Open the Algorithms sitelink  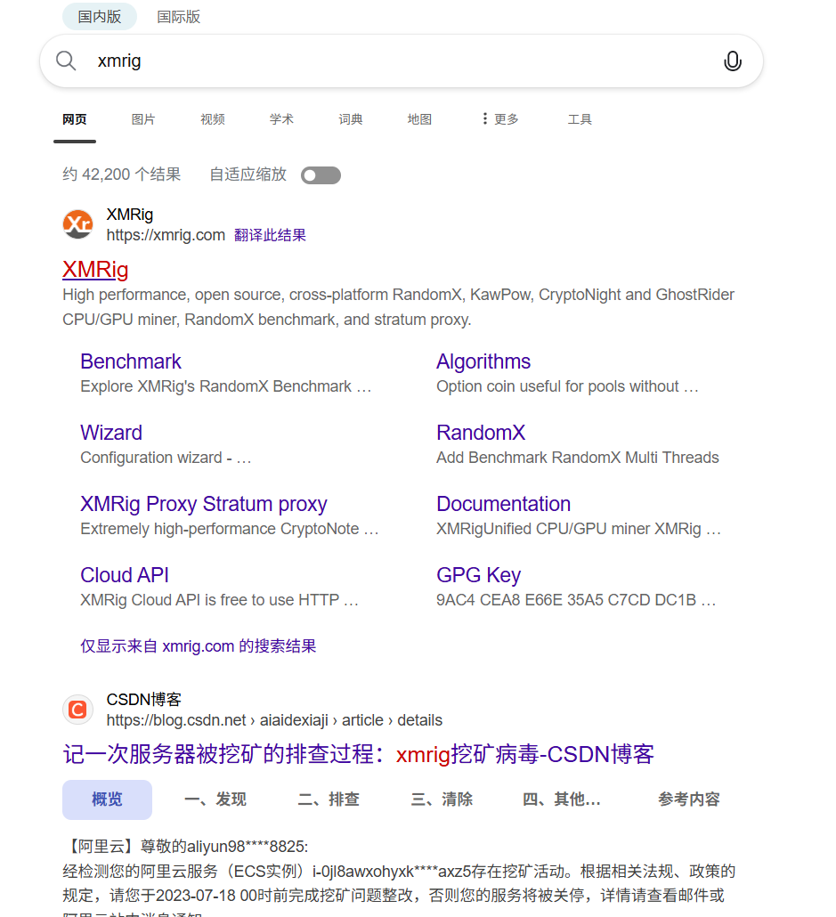pos(483,361)
